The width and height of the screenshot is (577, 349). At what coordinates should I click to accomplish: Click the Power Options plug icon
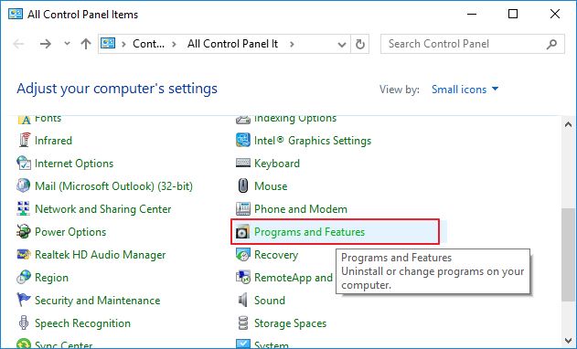(x=24, y=232)
